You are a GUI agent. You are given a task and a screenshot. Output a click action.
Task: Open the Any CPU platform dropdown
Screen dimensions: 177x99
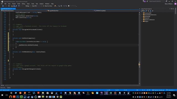point(37,6)
